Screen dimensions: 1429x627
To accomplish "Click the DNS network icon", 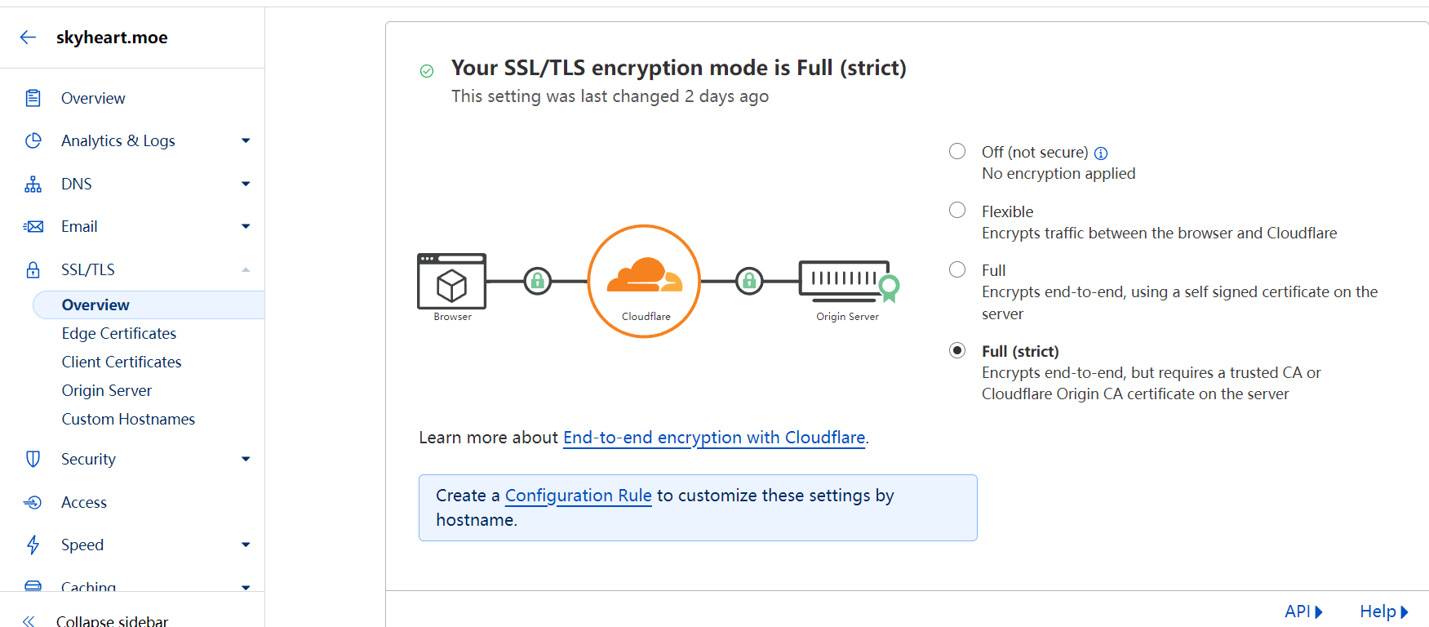I will point(33,184).
